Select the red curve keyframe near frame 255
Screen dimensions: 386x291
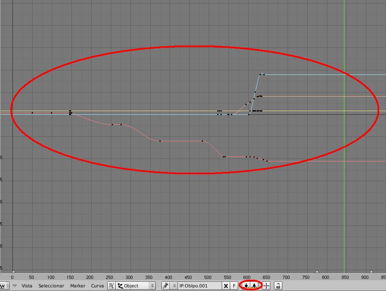point(112,124)
